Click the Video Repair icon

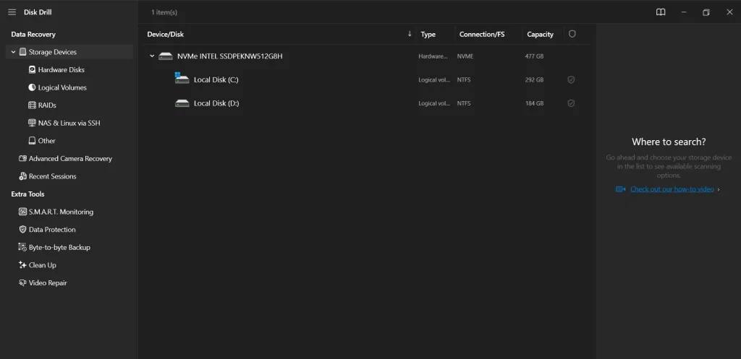click(x=22, y=283)
